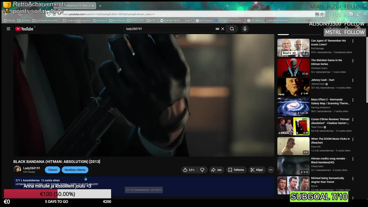Open the NERD bookmarks folder
The image size is (368, 207).
pos(152,21)
